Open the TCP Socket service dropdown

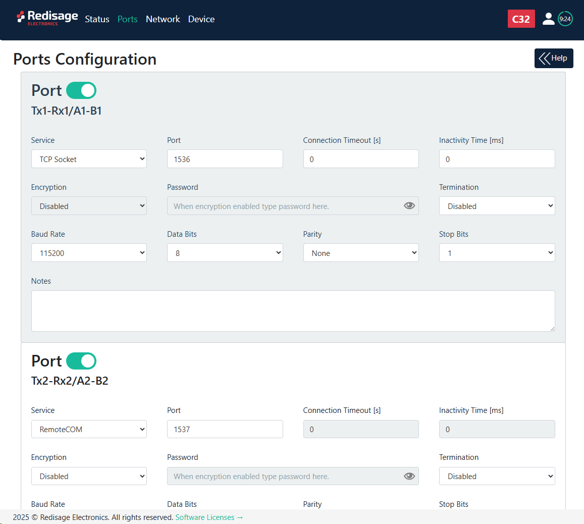[89, 159]
